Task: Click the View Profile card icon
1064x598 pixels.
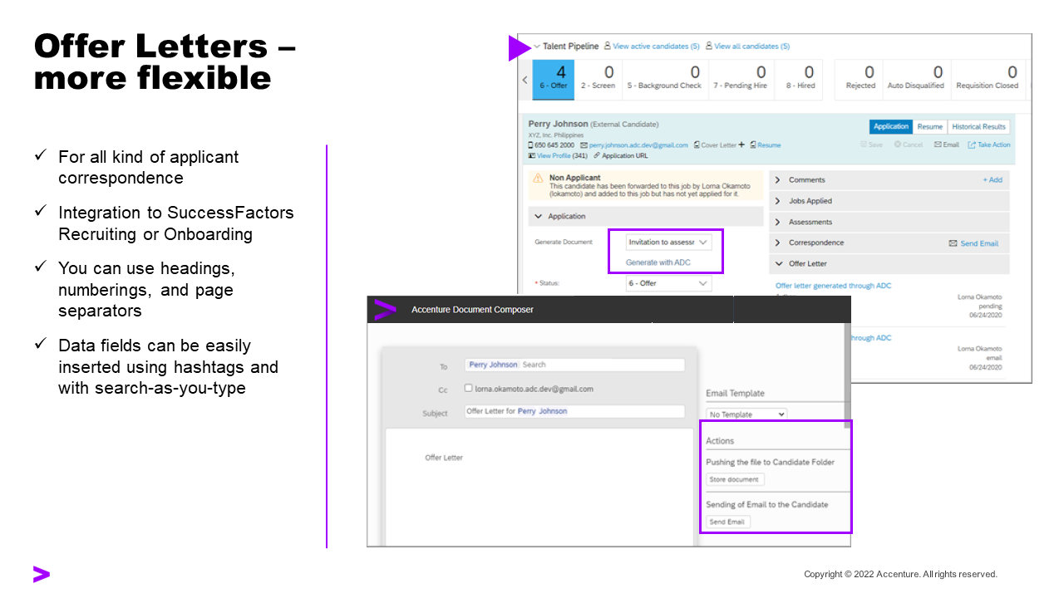Action: 532,155
